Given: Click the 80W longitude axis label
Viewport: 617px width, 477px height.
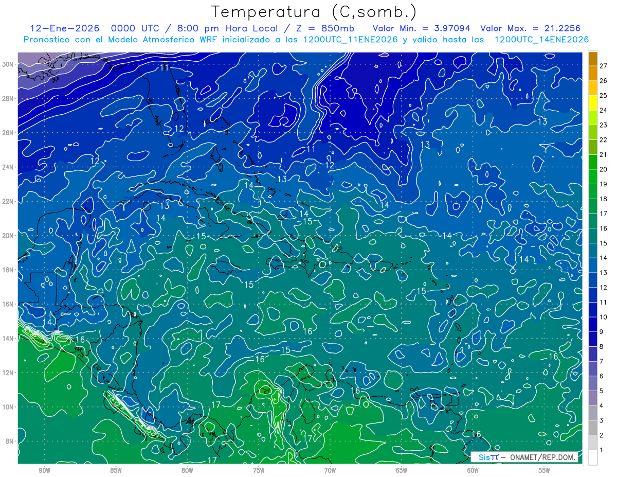Looking at the screenshot, I should (x=187, y=470).
